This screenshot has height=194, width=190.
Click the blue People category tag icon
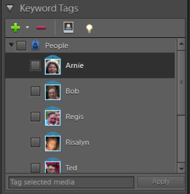point(35,45)
